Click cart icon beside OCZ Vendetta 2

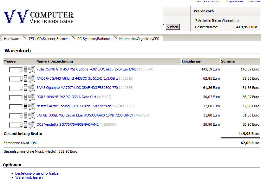[x=32, y=125]
